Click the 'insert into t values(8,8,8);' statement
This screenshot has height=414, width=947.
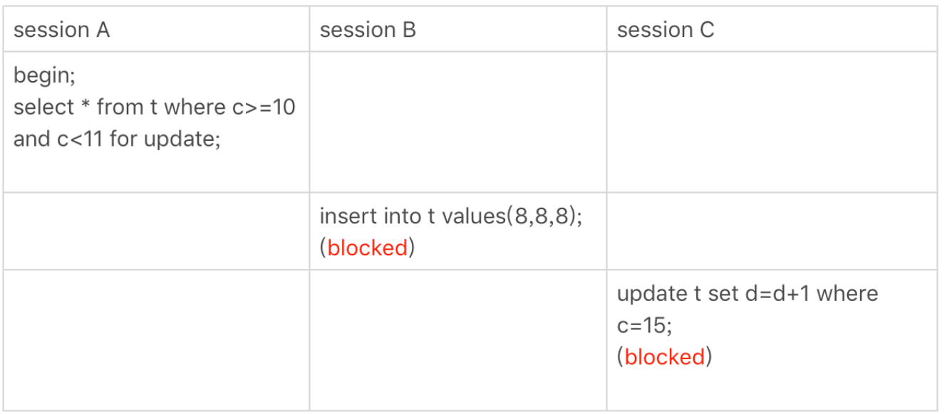pyautogui.click(x=451, y=216)
